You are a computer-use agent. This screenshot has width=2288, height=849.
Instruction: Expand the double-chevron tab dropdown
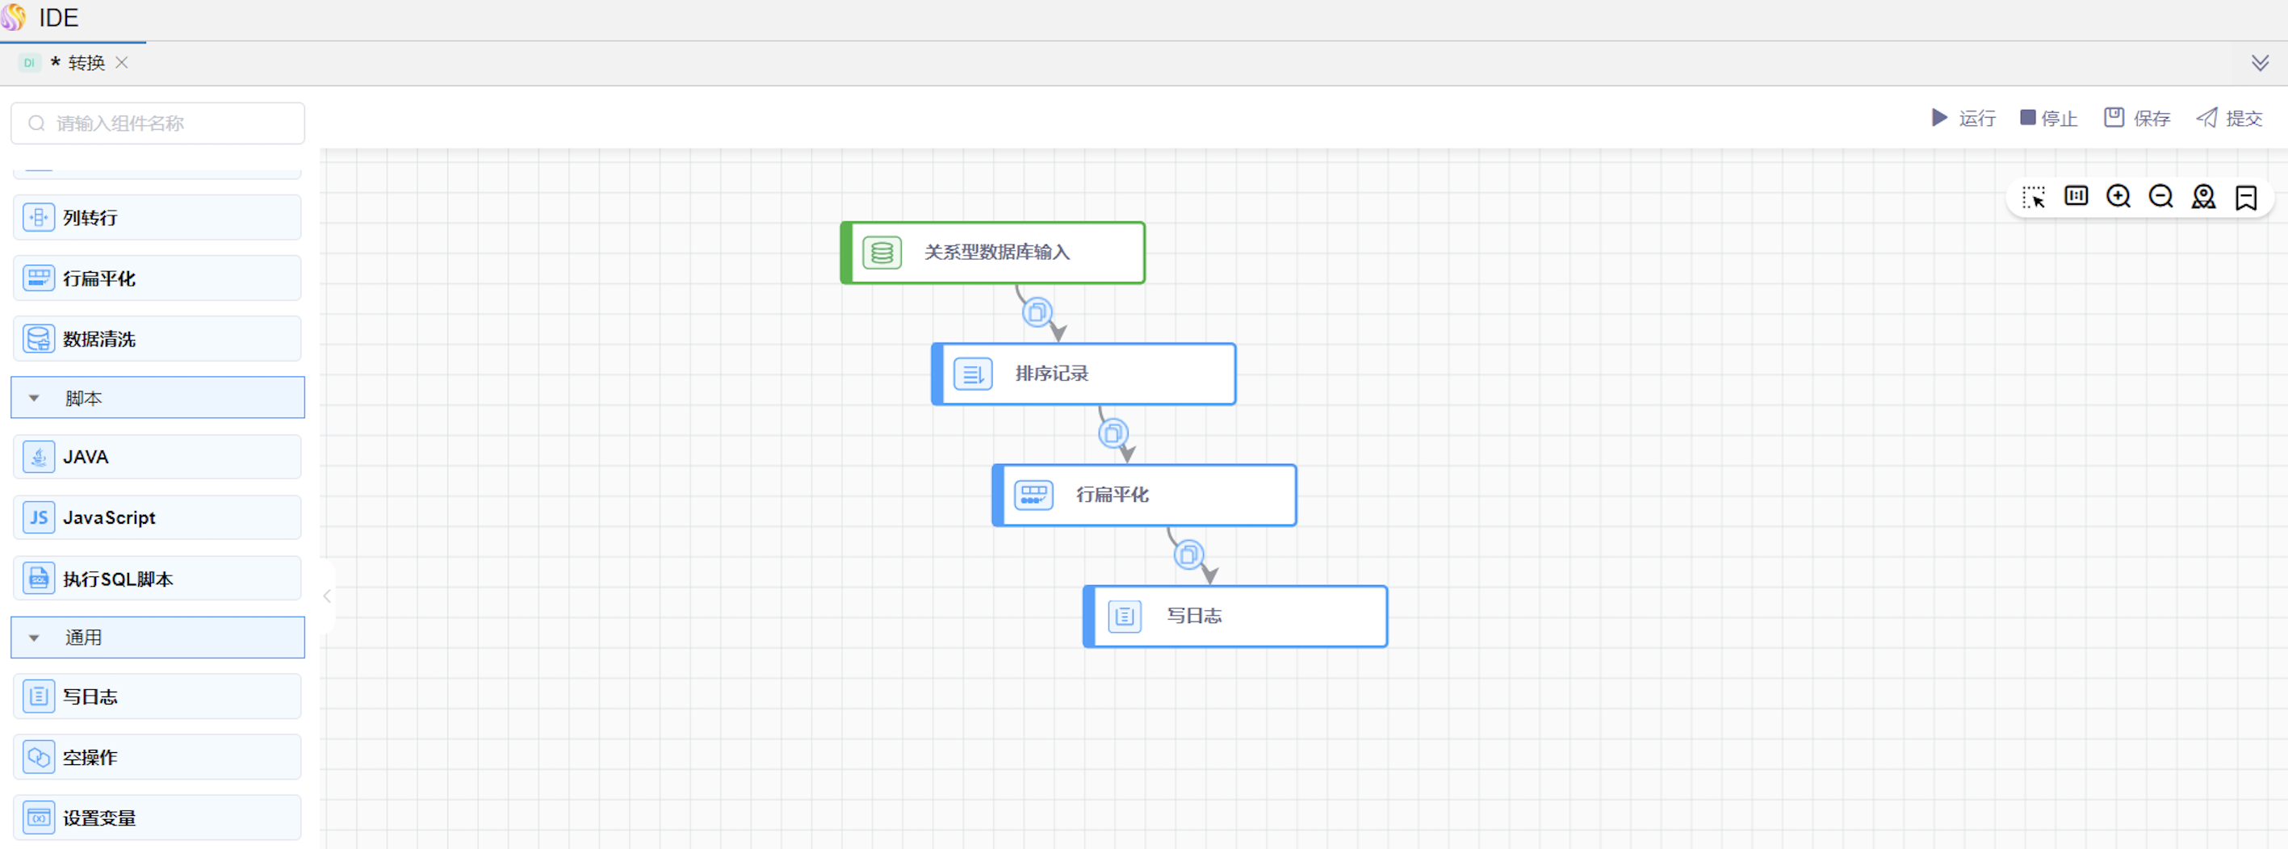(x=2260, y=63)
